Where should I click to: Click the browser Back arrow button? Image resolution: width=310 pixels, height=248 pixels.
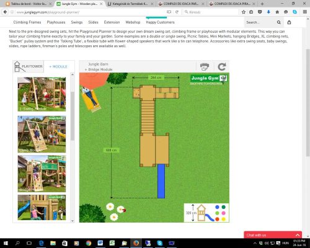[5, 12]
